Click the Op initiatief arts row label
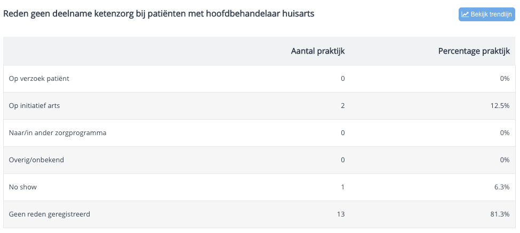 click(x=34, y=106)
